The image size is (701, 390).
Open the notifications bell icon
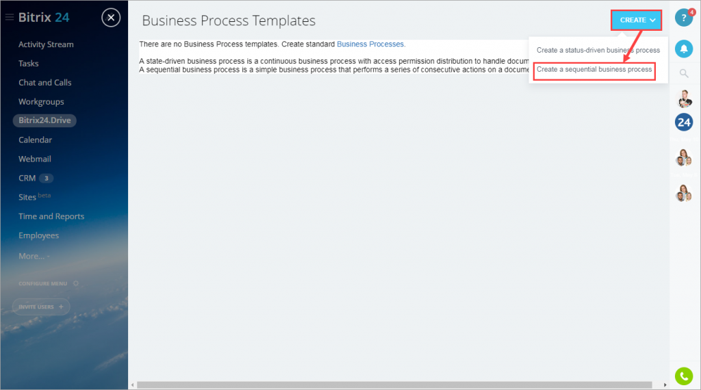point(684,49)
